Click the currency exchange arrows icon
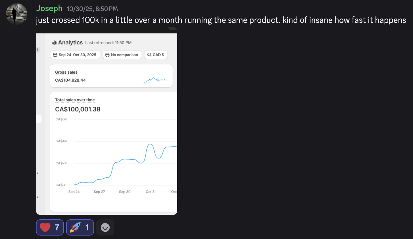The height and width of the screenshot is (239, 413). click(149, 55)
